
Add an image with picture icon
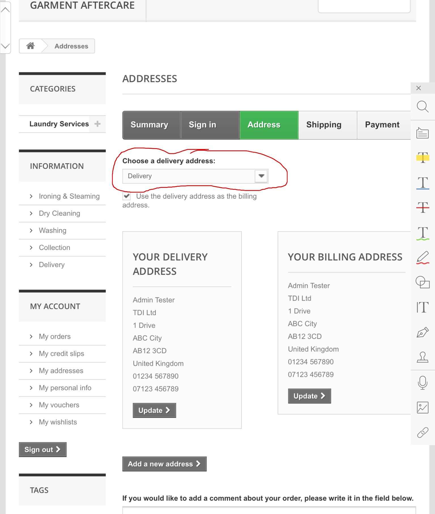point(422,407)
